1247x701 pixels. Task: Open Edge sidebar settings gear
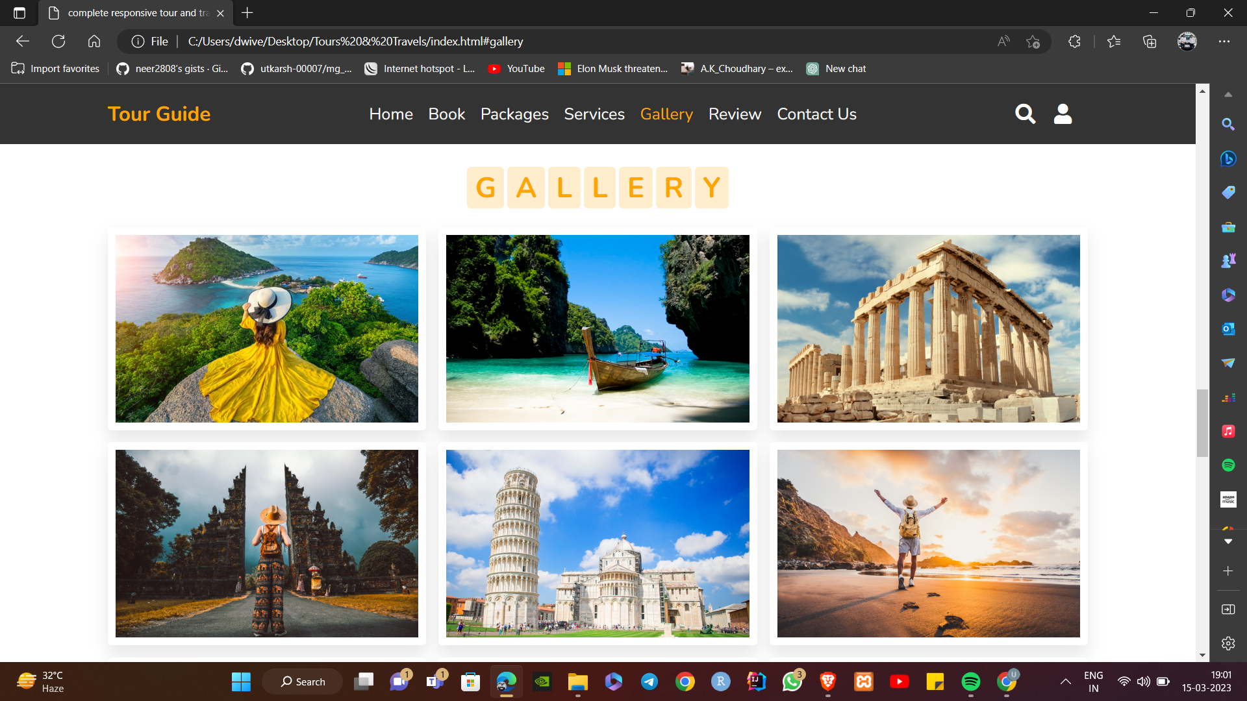[1228, 643]
